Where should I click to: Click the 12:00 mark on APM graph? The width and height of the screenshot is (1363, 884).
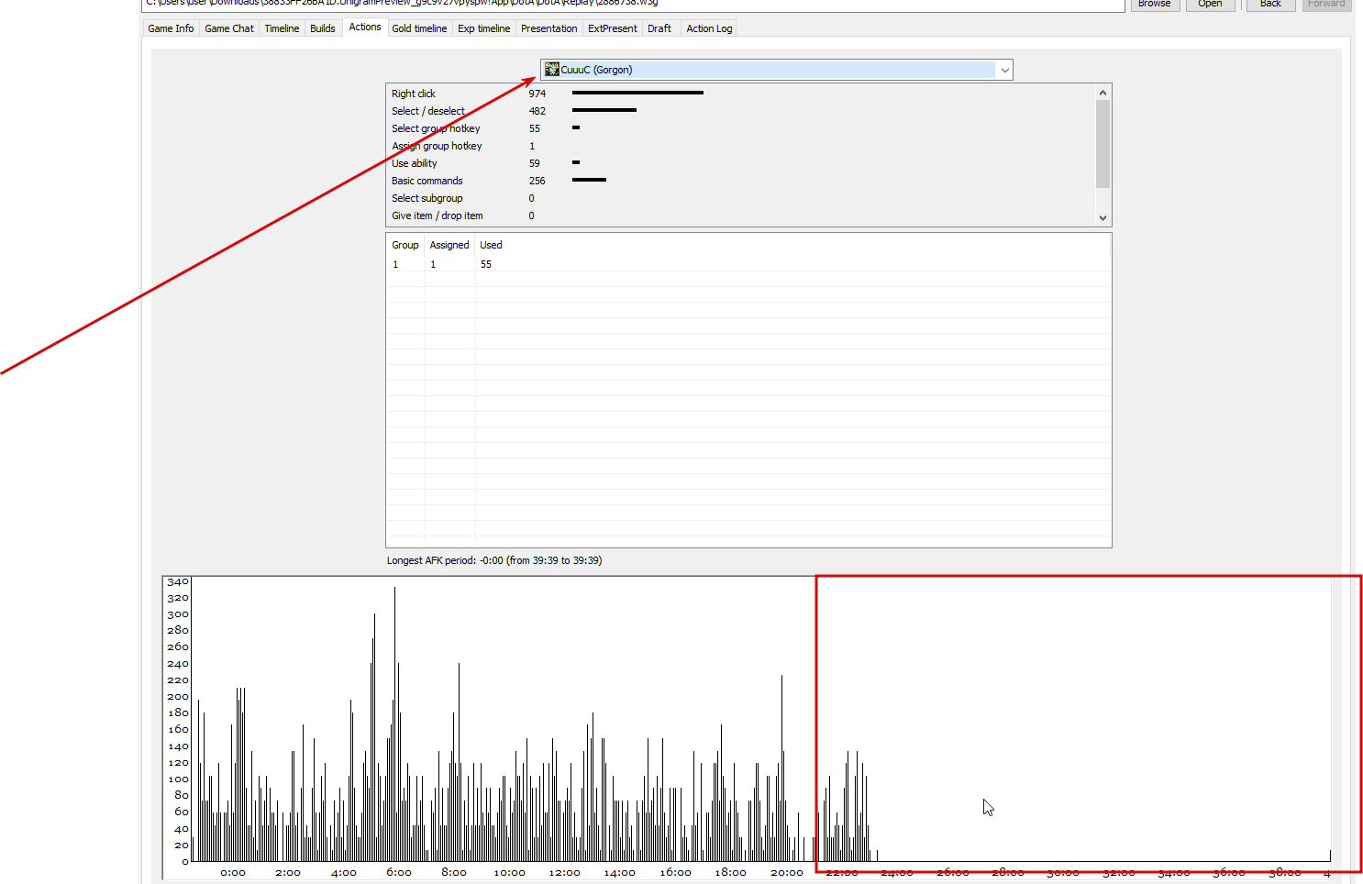tap(565, 872)
